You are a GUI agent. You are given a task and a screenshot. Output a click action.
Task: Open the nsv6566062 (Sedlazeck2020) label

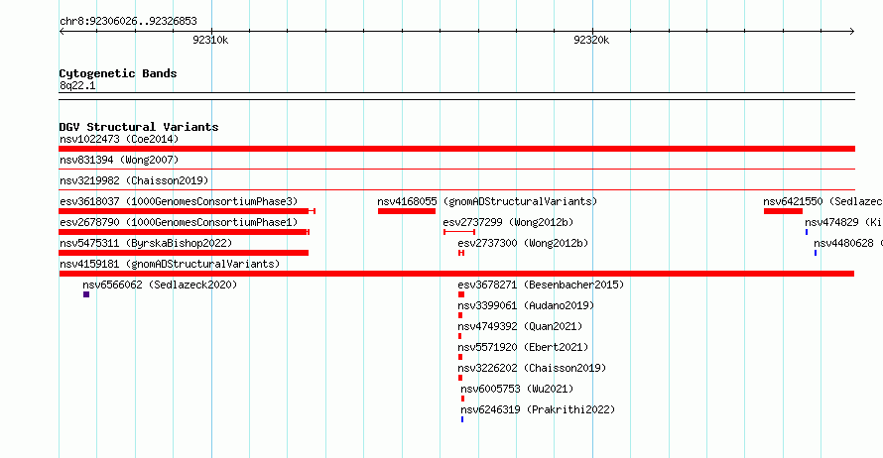tap(160, 285)
